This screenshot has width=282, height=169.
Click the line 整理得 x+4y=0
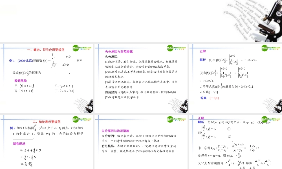pyautogui.click(x=220, y=155)
